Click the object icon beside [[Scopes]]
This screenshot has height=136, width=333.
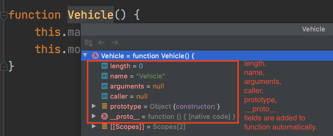[104, 127]
